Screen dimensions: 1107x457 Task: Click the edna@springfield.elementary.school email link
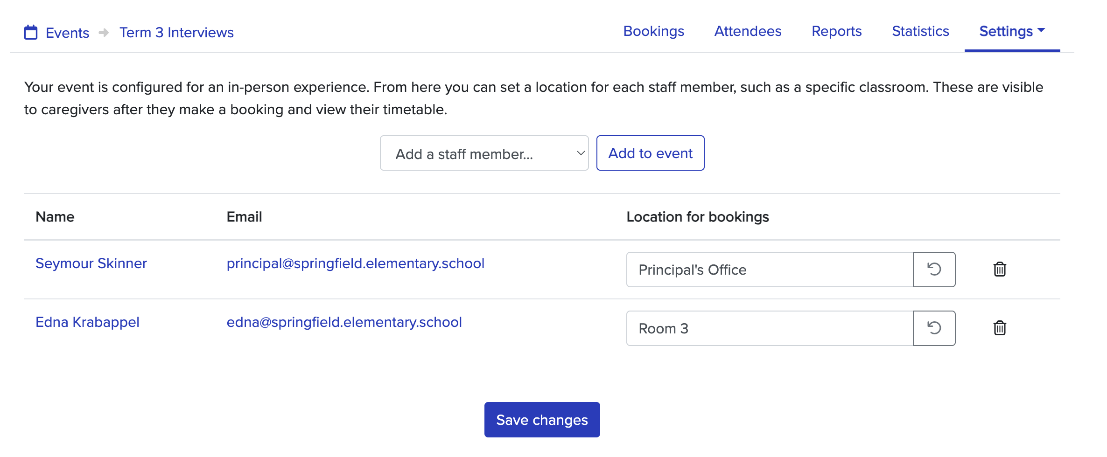(x=344, y=322)
